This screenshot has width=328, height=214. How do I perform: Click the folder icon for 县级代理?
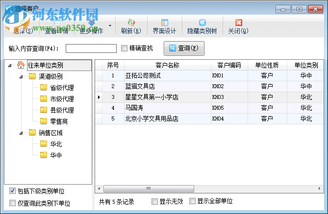[44, 110]
